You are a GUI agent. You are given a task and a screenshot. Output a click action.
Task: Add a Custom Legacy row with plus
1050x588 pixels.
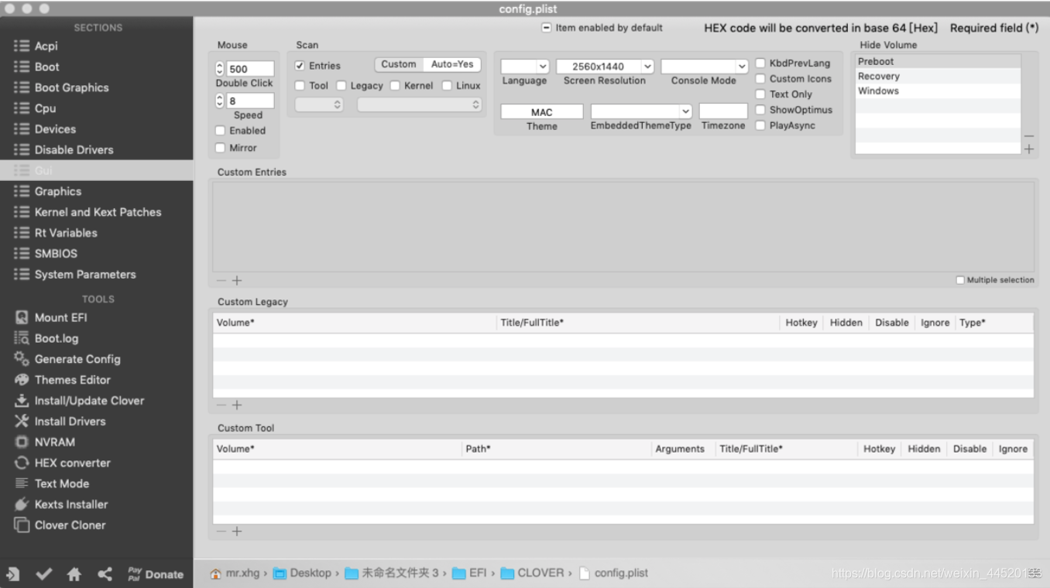(x=237, y=405)
